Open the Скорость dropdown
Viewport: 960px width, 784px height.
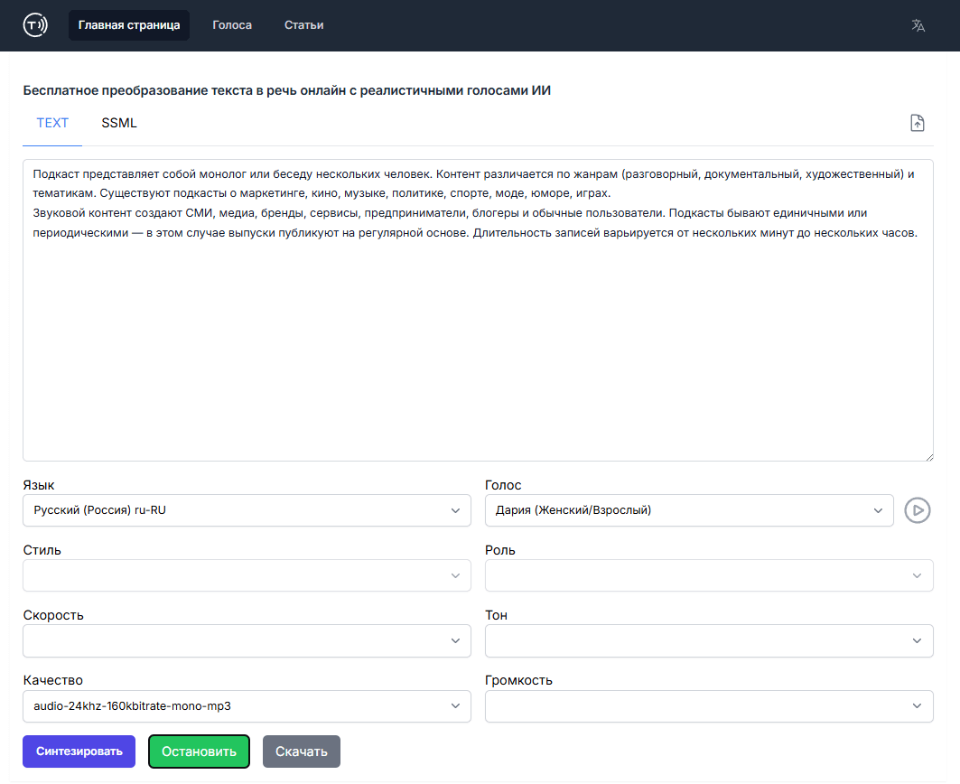247,640
